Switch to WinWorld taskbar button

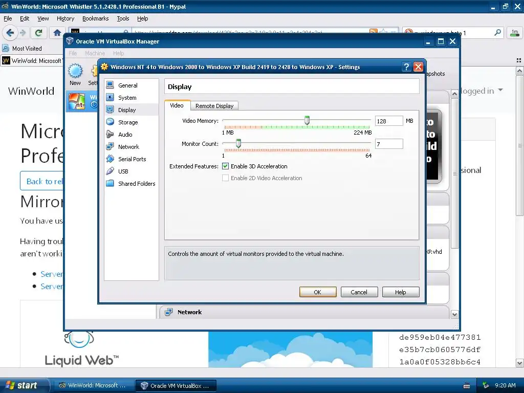point(93,385)
